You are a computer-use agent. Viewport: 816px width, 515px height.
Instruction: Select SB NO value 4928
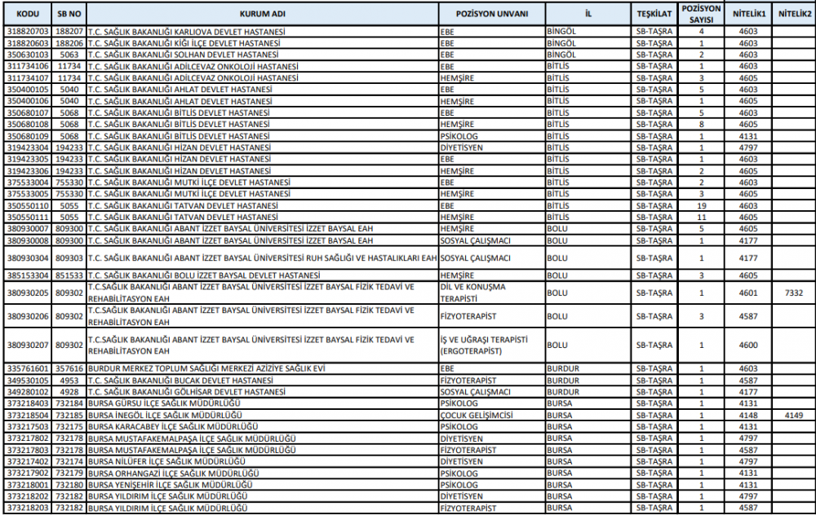tap(69, 392)
